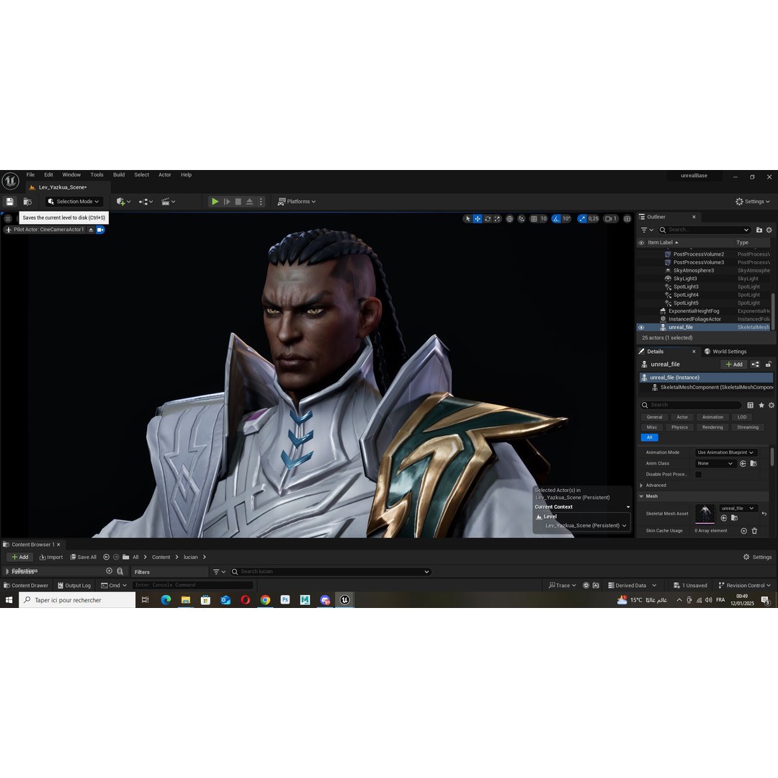Screen dimensions: 778x778
Task: Delete all Skin Cache Usage elements trash icon
Action: tap(754, 530)
